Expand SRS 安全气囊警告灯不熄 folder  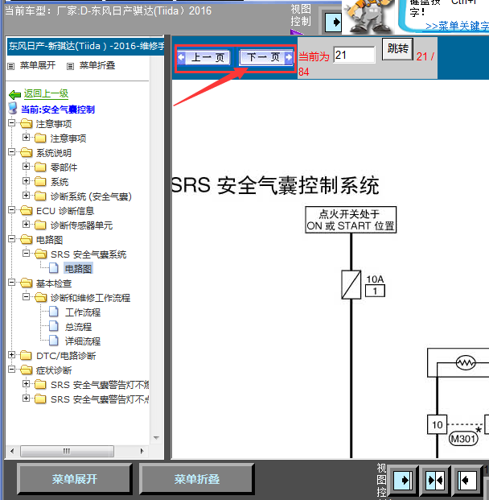pos(26,384)
